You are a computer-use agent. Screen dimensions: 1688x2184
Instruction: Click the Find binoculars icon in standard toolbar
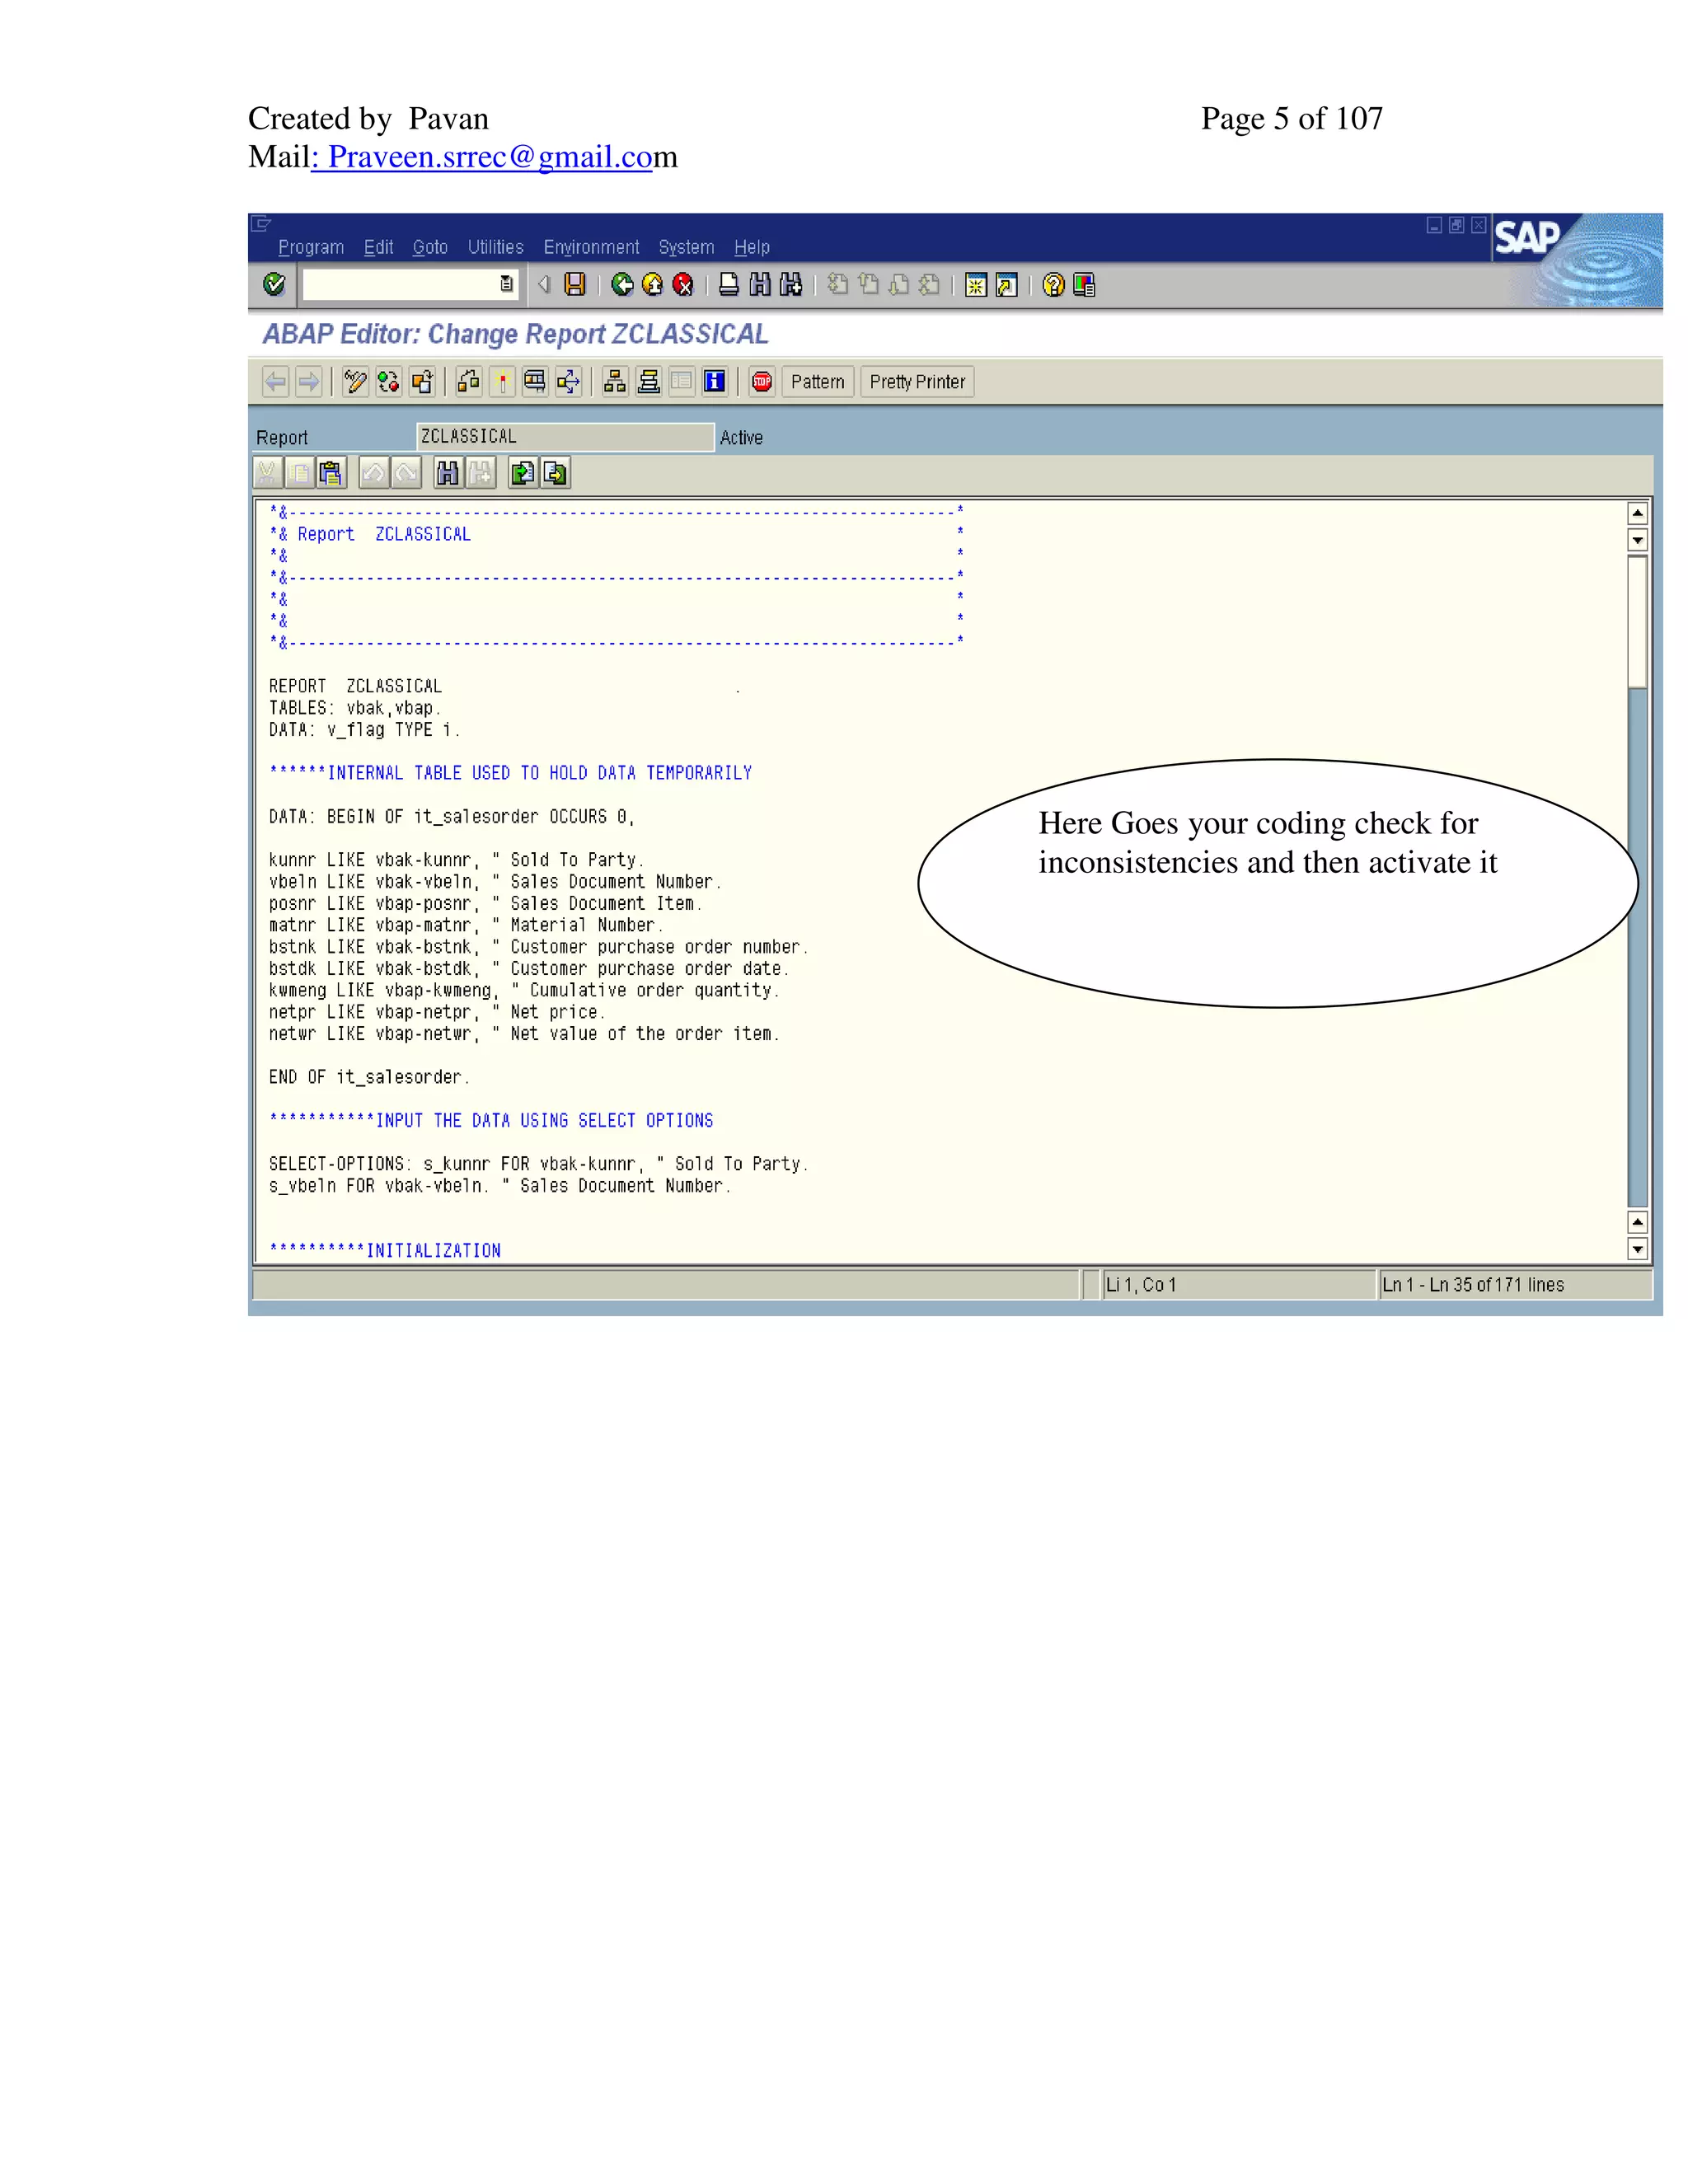coord(760,285)
